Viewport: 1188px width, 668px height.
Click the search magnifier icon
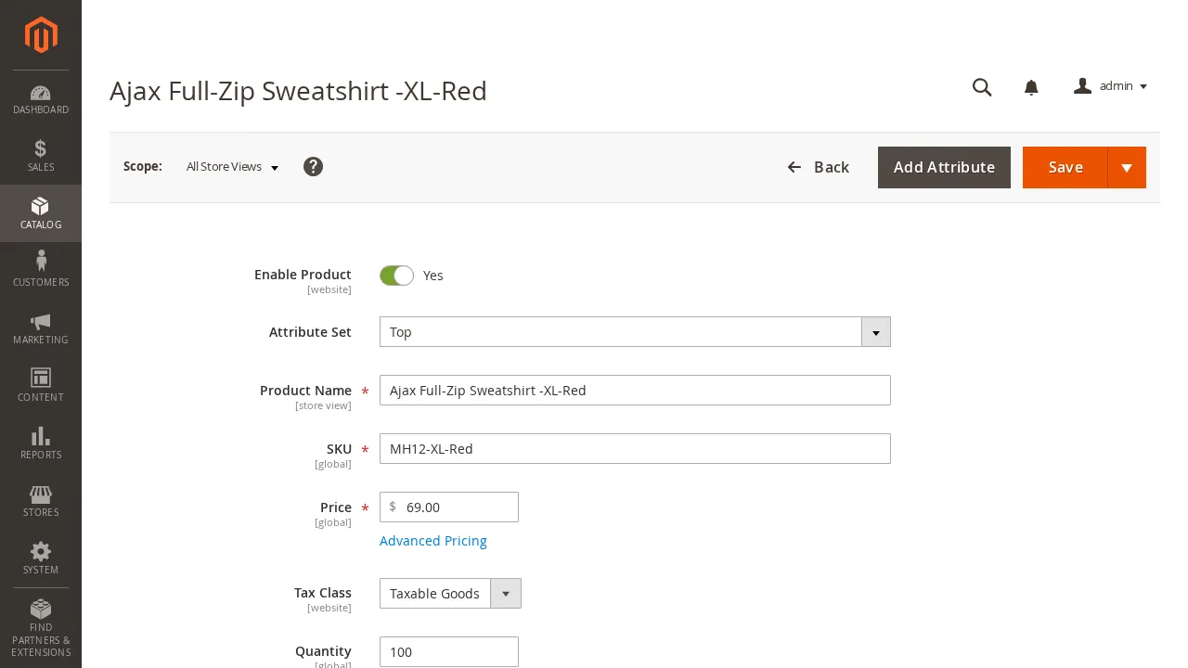[982, 87]
